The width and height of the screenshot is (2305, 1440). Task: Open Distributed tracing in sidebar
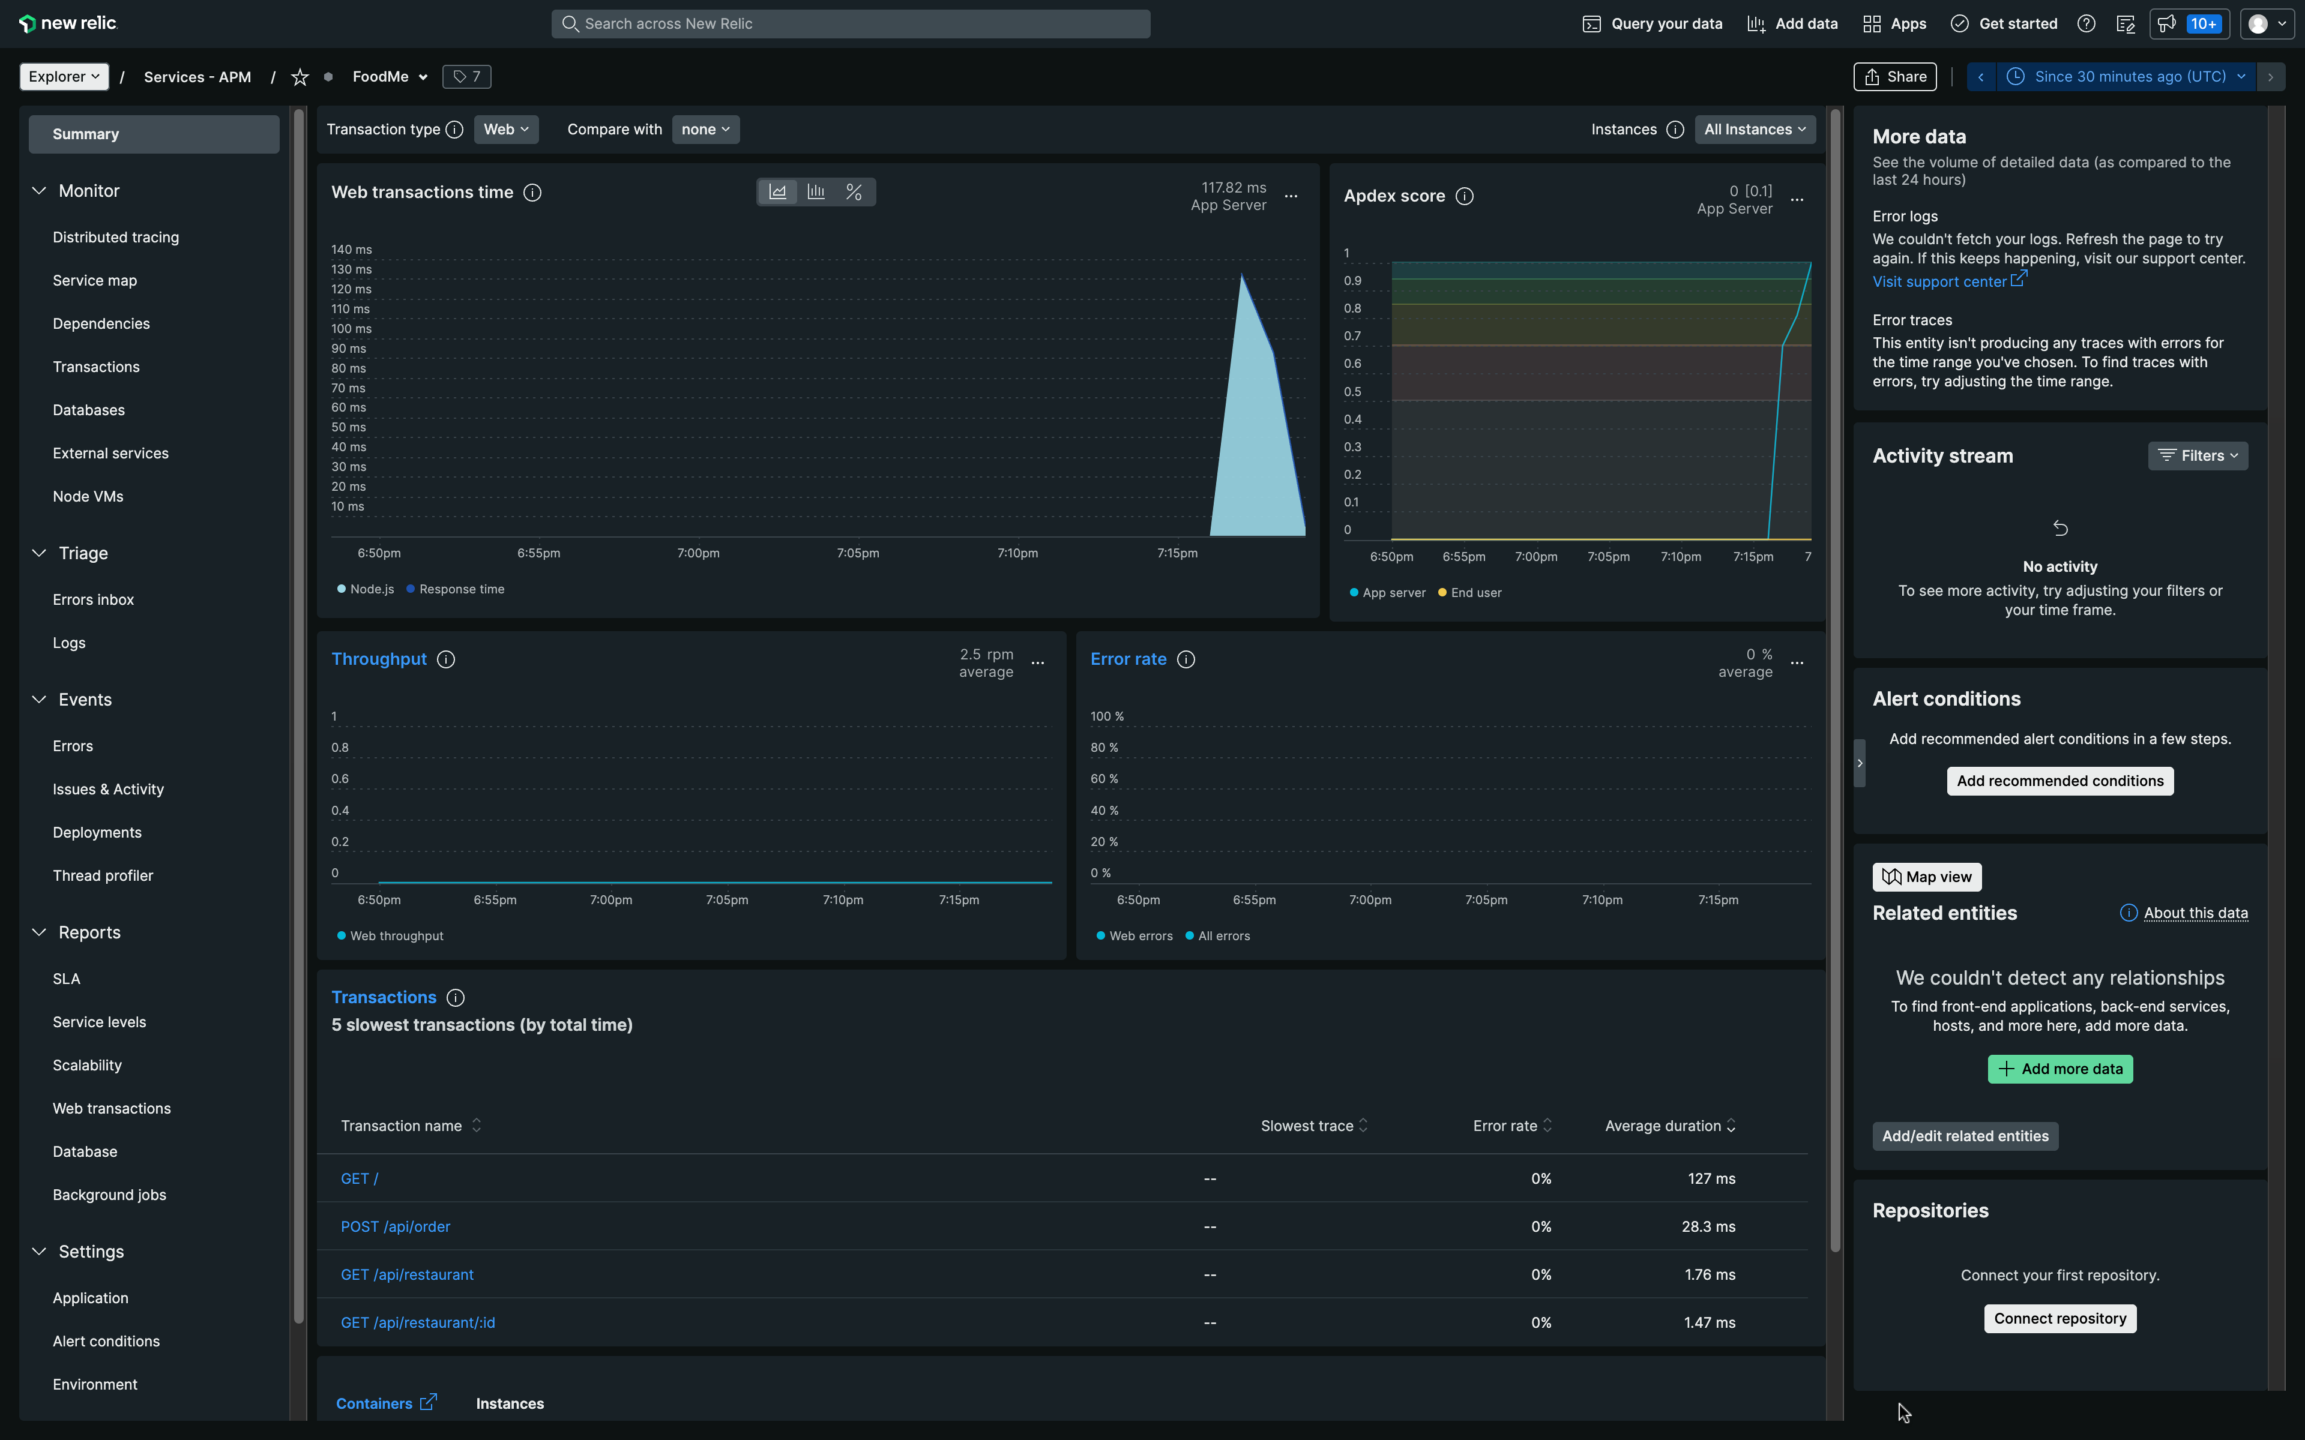115,237
